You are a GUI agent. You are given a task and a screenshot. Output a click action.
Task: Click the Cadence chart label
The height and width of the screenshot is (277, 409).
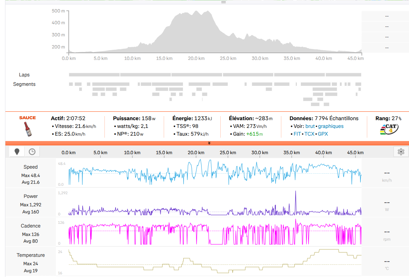(x=31, y=226)
